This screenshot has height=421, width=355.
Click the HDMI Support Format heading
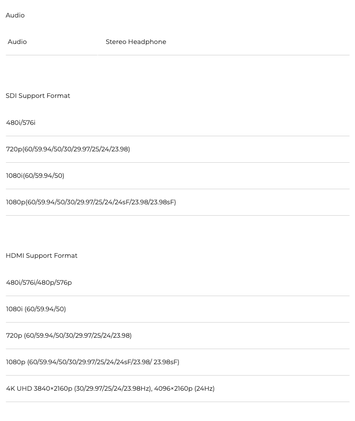[42, 255]
